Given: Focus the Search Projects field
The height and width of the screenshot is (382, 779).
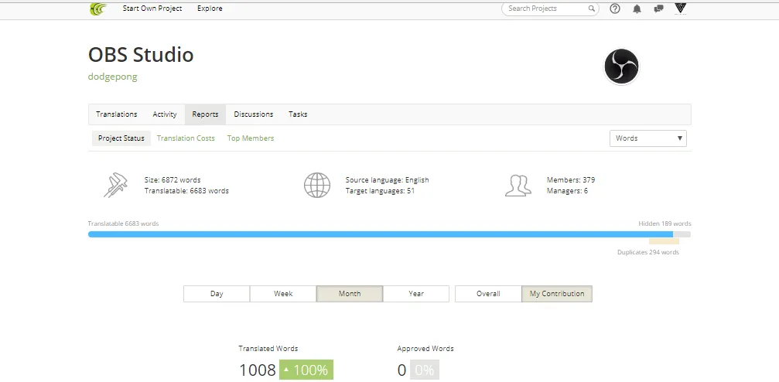Looking at the screenshot, I should click(550, 9).
